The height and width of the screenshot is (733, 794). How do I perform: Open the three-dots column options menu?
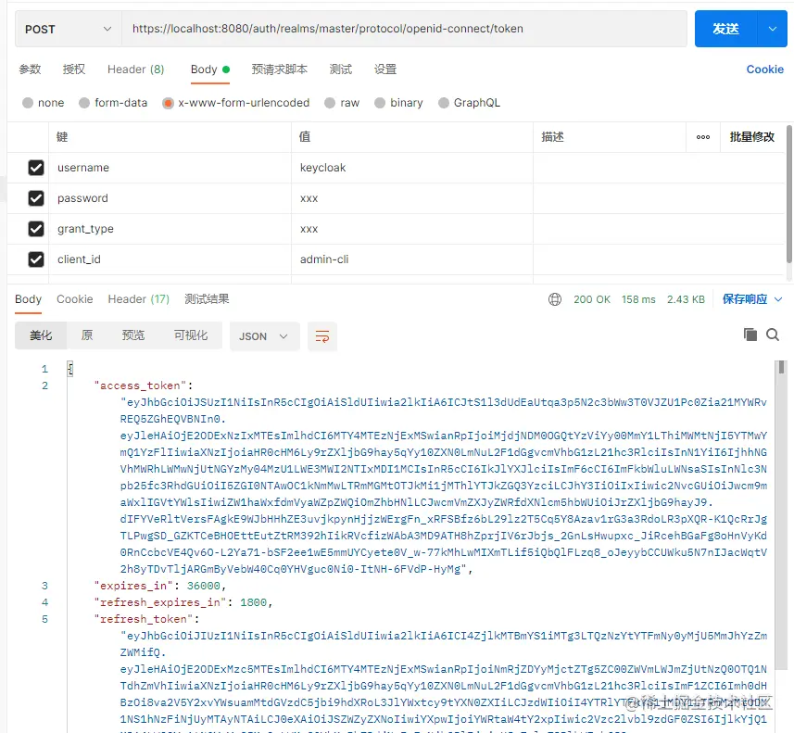click(x=703, y=137)
